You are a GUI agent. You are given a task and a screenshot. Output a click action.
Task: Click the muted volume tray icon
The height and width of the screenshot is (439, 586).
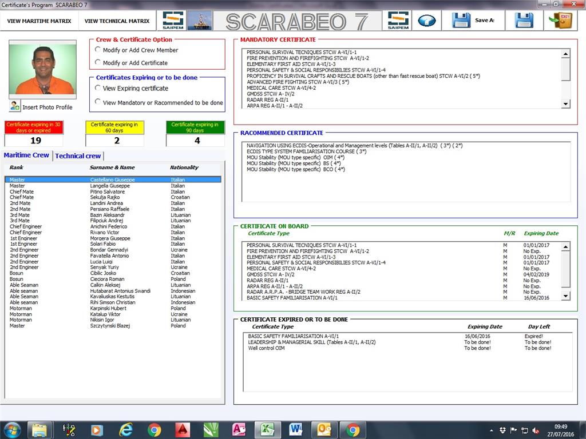[x=536, y=430]
